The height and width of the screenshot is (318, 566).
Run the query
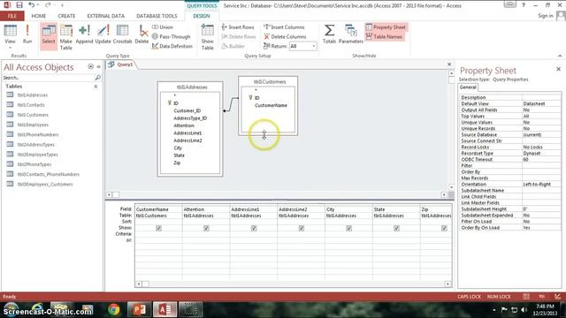tap(27, 34)
